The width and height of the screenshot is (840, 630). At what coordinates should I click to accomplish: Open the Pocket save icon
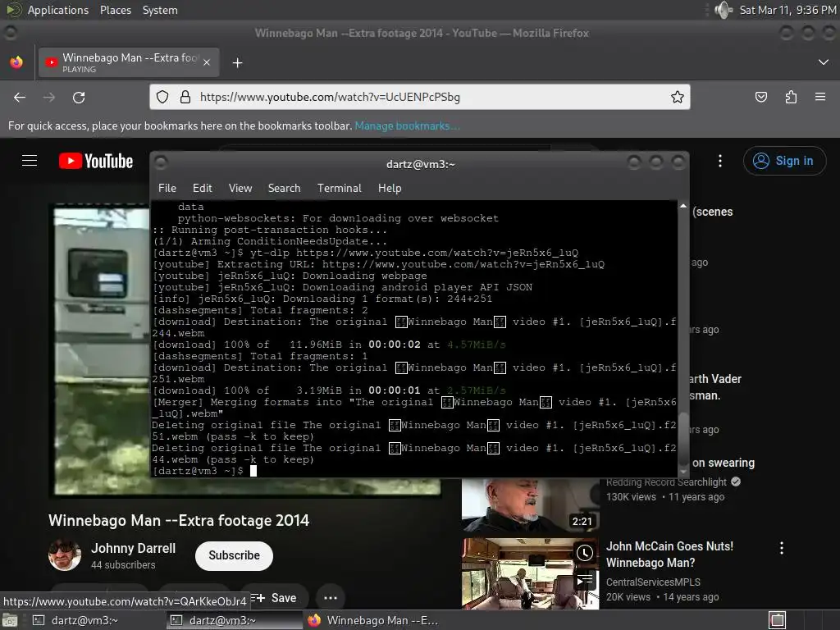point(760,97)
